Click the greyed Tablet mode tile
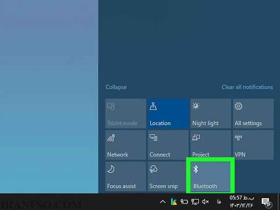The height and width of the screenshot is (210, 280). tap(126, 114)
